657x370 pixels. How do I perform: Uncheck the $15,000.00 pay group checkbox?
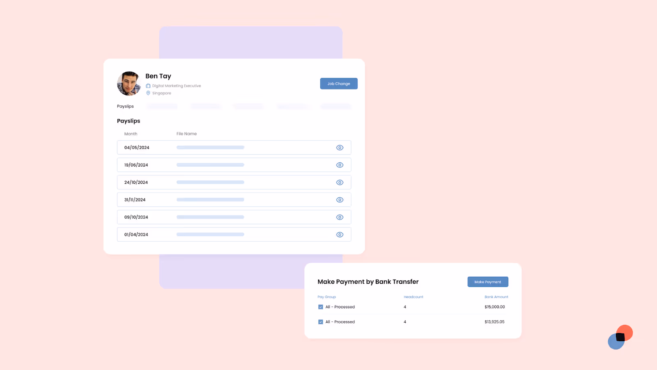point(321,307)
